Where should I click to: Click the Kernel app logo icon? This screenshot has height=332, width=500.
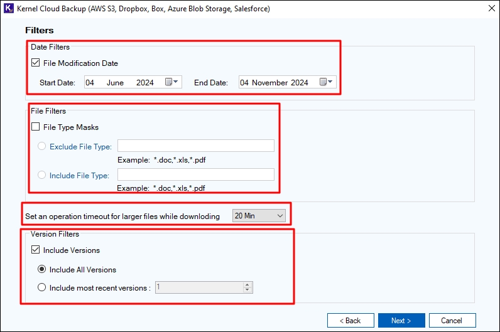[x=9, y=8]
